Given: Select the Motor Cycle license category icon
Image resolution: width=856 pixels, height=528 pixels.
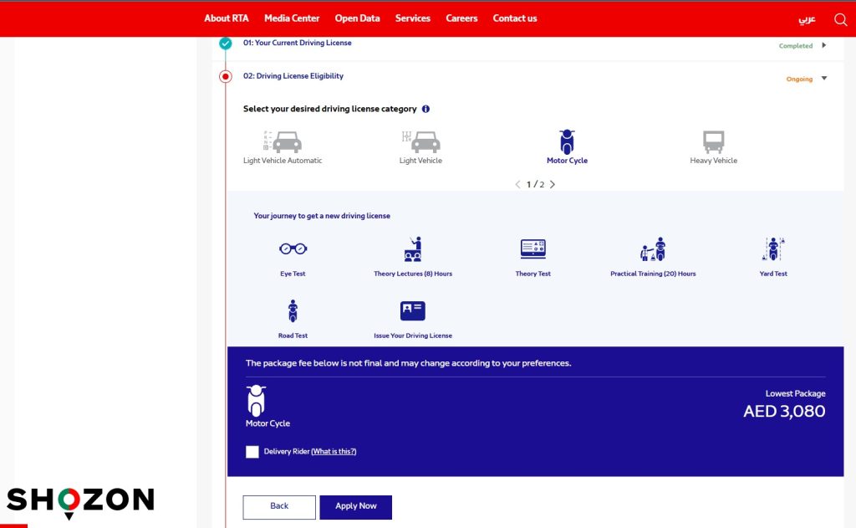Looking at the screenshot, I should 567,139.
